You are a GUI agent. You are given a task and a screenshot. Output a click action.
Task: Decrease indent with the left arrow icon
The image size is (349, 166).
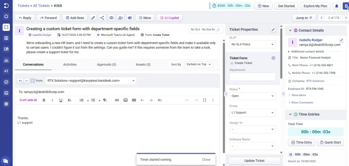(x=142, y=100)
